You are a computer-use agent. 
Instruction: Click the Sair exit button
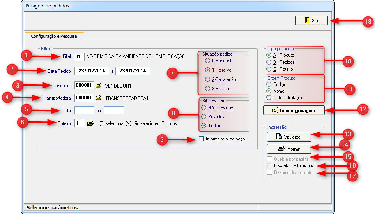(311, 21)
